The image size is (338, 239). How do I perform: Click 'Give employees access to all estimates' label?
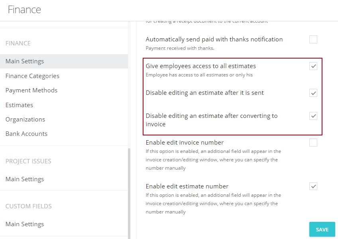201,66
